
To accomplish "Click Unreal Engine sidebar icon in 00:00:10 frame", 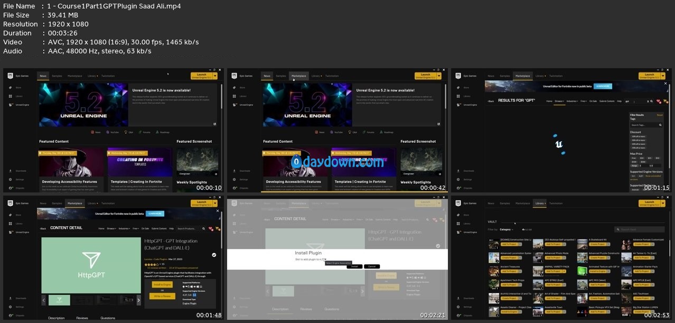I will coord(11,105).
